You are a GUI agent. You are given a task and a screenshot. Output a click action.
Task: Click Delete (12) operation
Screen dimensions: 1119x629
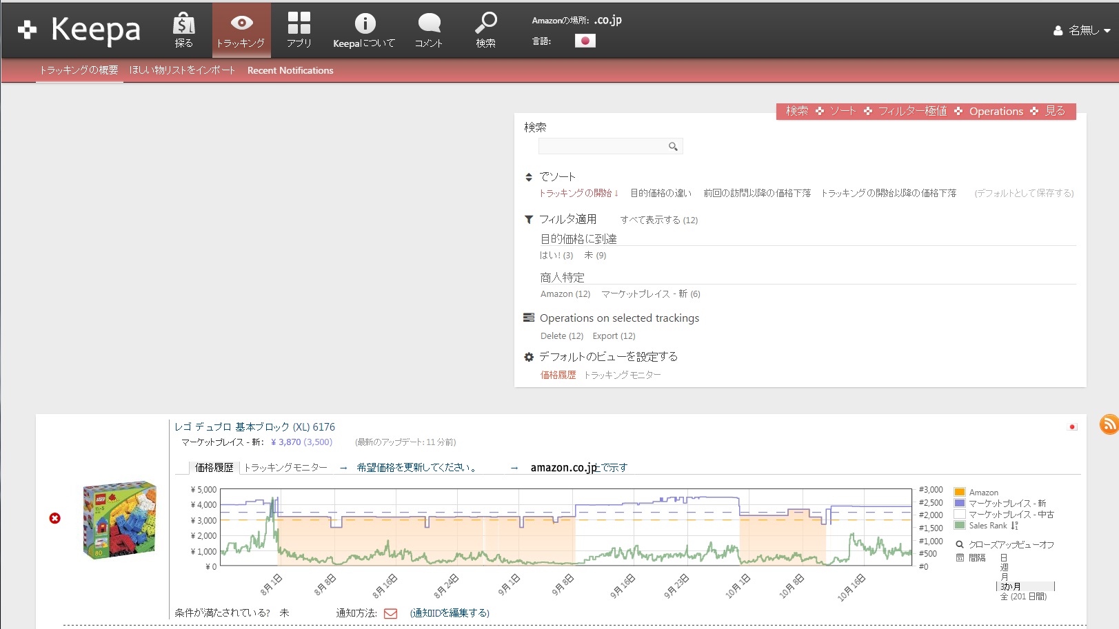[x=562, y=336]
